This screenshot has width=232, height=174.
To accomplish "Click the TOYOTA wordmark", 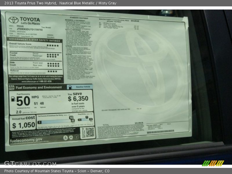I will 30,19.
